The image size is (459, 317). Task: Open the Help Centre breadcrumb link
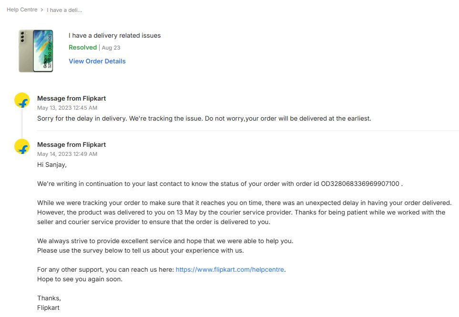22,10
